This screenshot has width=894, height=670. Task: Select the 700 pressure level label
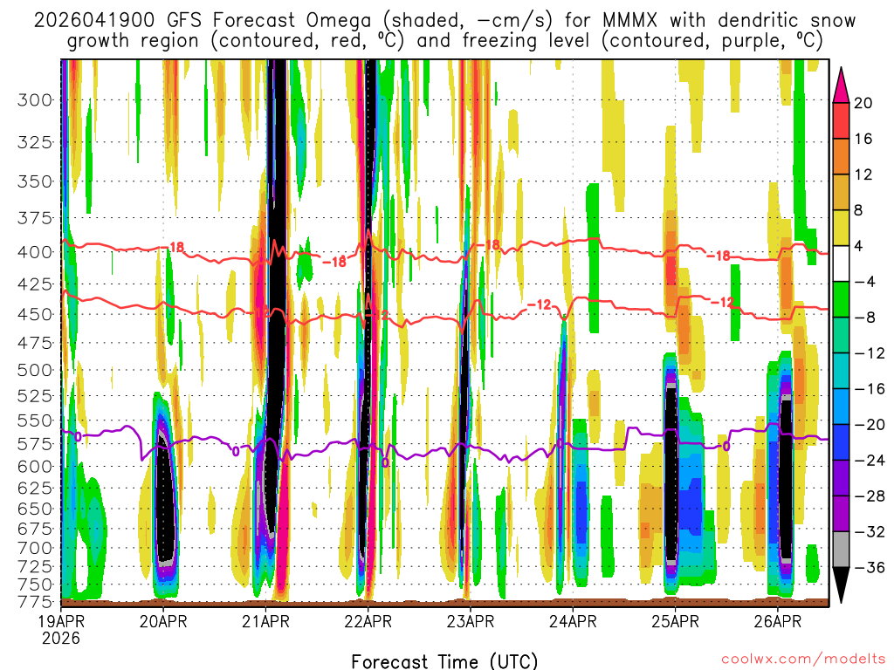click(x=35, y=547)
